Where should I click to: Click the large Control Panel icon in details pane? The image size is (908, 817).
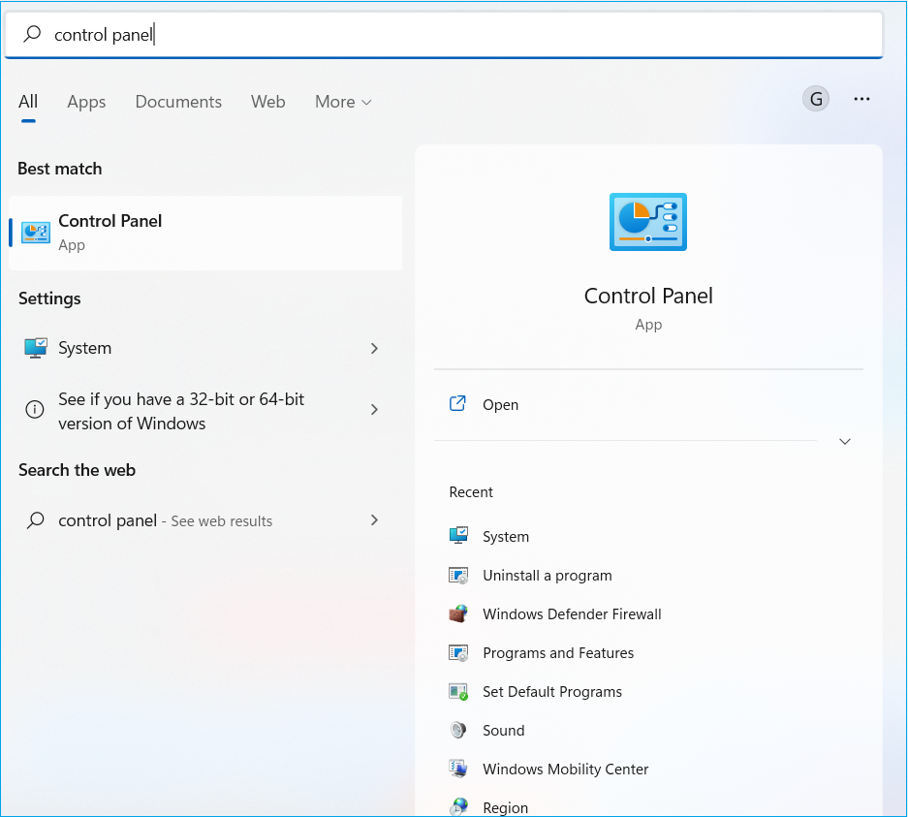click(648, 222)
